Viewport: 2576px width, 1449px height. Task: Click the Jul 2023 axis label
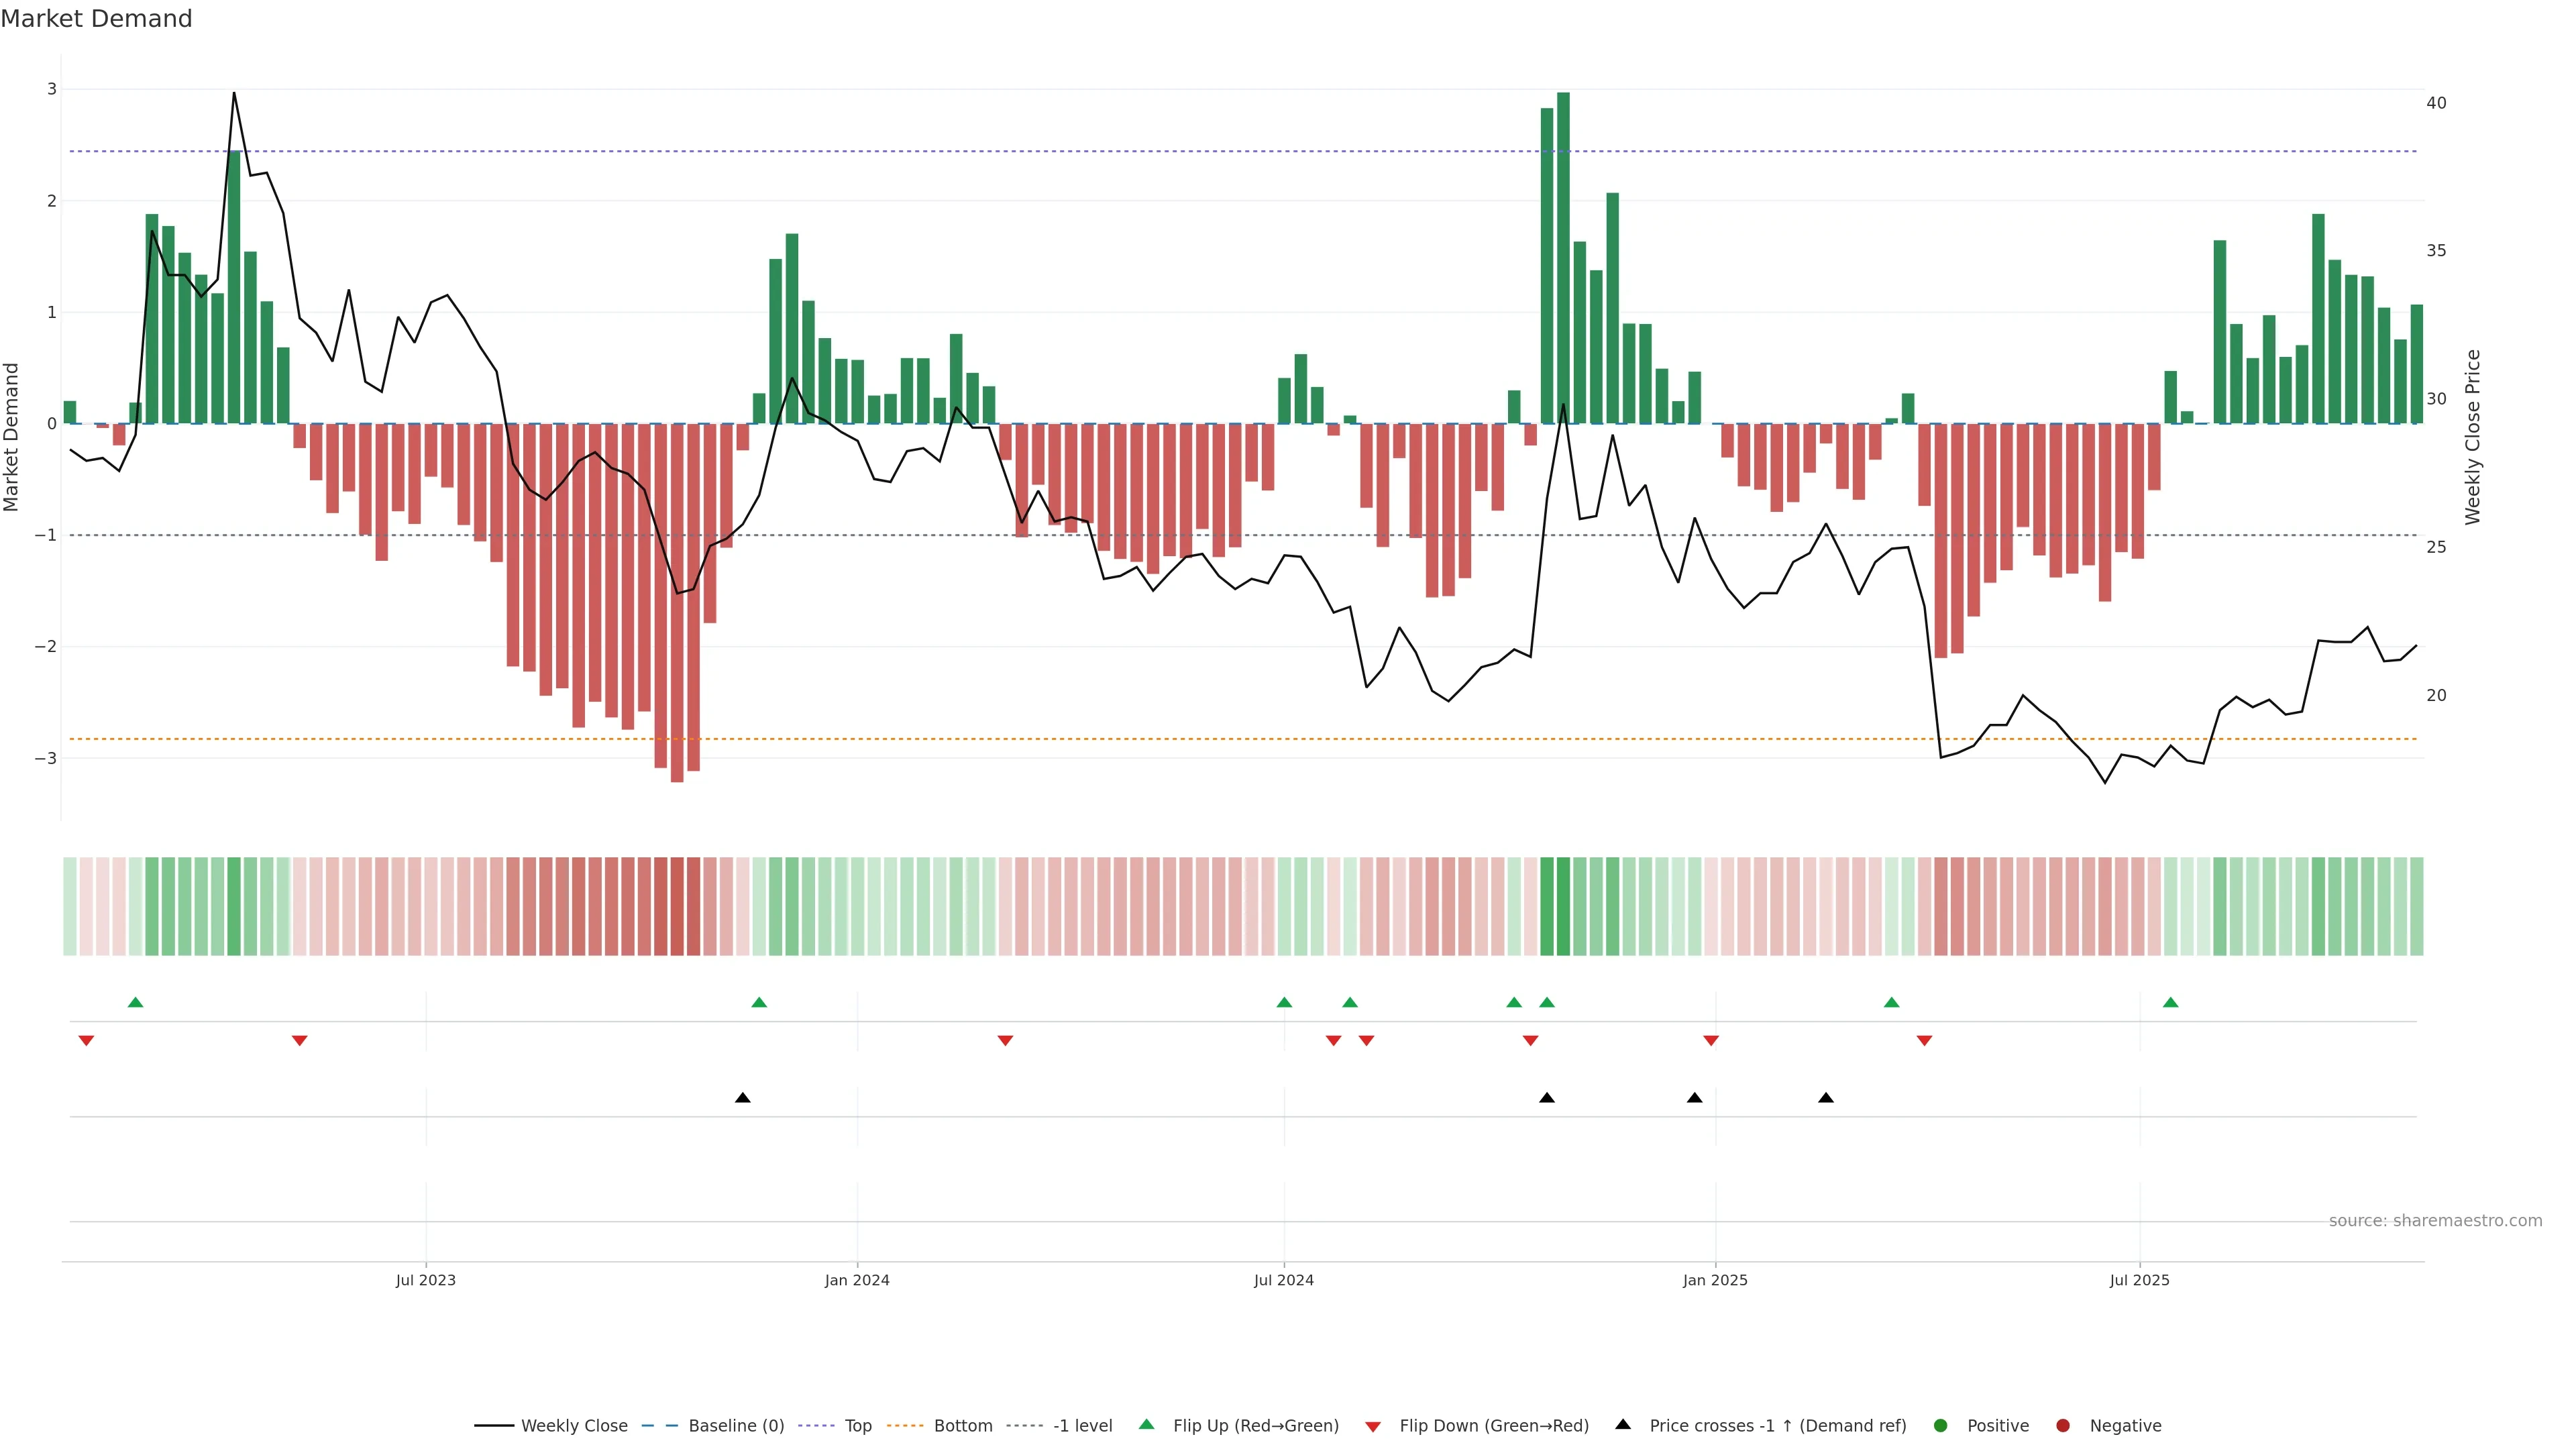click(425, 1280)
